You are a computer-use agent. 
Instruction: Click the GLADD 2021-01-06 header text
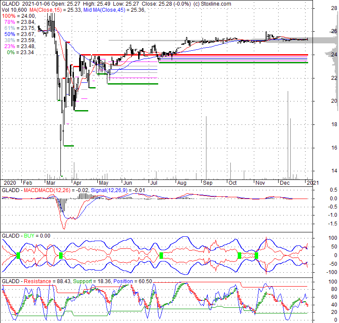point(26,4)
